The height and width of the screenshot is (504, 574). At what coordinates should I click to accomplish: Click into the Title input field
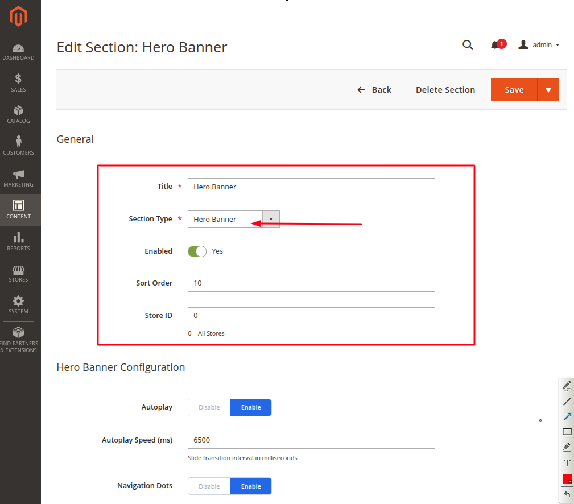click(311, 187)
